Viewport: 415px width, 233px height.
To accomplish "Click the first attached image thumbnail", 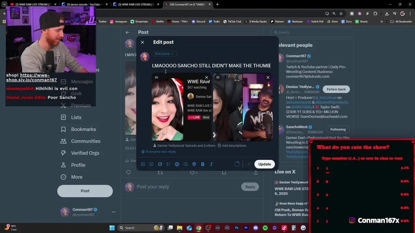I will point(181,107).
